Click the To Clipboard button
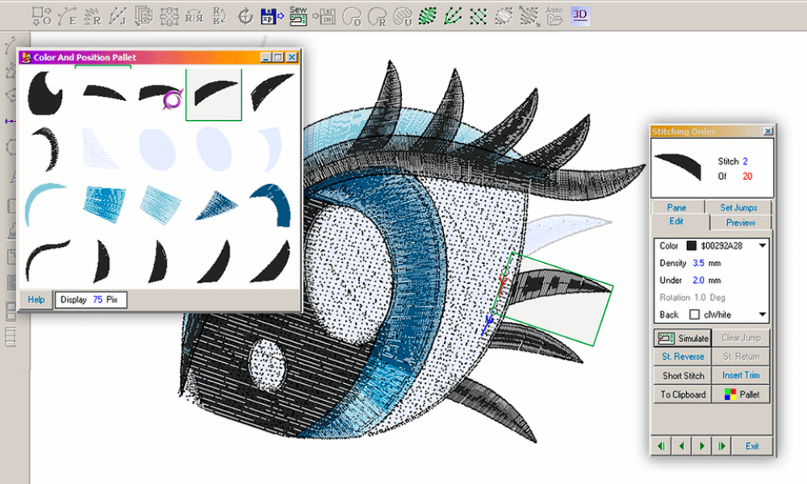Viewport: 807px width, 484px height. tap(683, 394)
